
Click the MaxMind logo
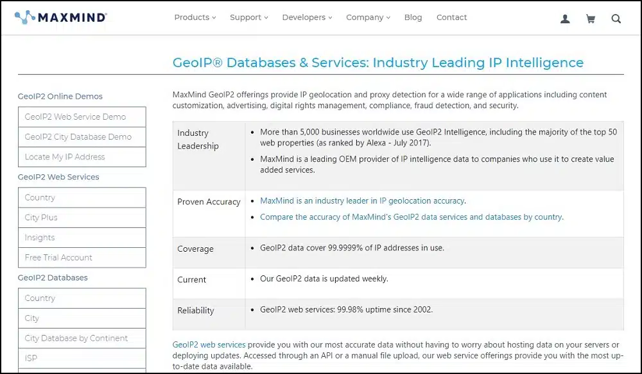(x=60, y=17)
